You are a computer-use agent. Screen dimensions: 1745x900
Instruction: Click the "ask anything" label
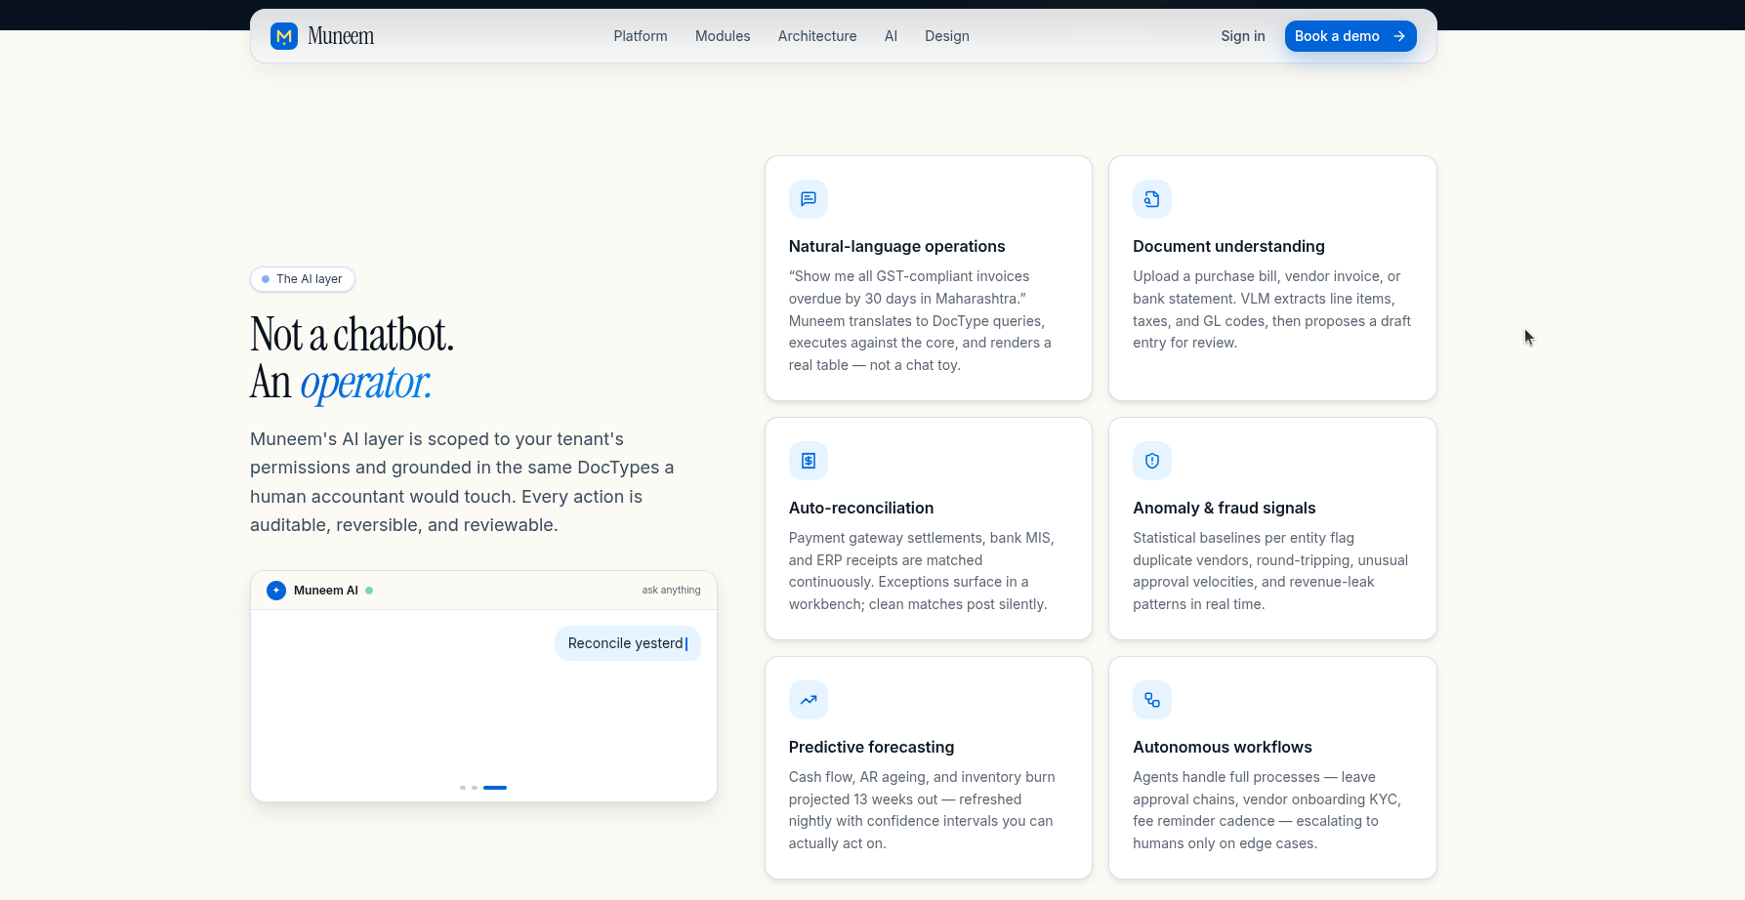tap(671, 591)
